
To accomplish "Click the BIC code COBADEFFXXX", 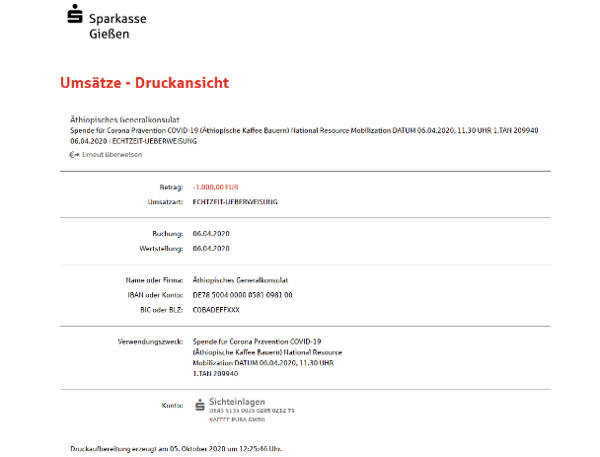I will pyautogui.click(x=220, y=310).
